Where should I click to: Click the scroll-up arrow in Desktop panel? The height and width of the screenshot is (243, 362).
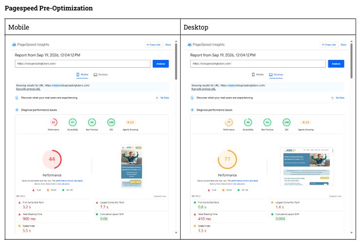[351, 41]
